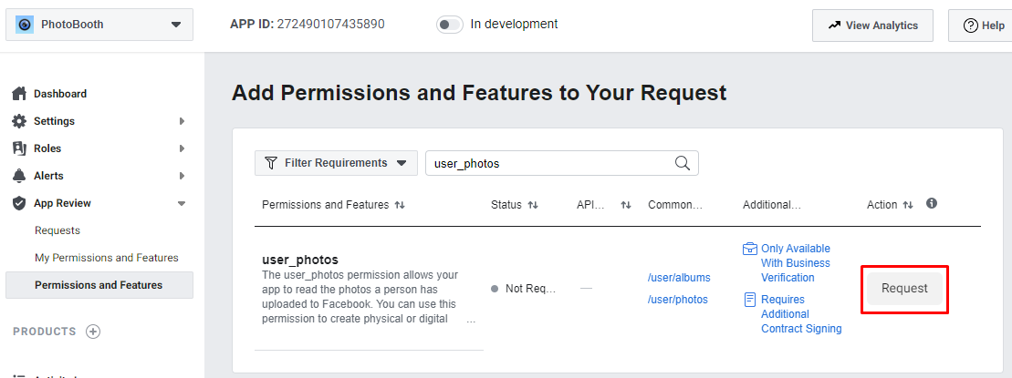Click the App Review shield icon

(18, 203)
